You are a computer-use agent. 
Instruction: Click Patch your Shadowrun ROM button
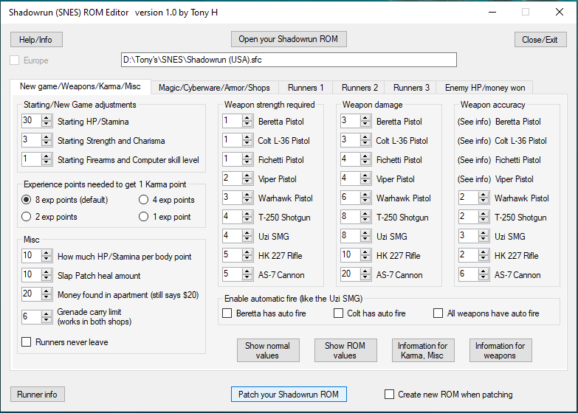pos(289,395)
